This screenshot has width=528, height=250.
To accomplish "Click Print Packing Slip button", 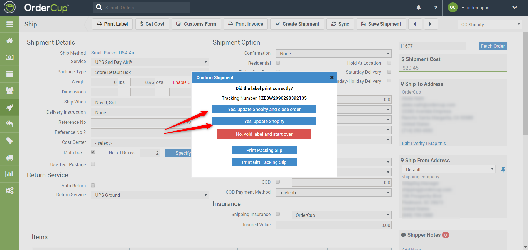I will (264, 150).
